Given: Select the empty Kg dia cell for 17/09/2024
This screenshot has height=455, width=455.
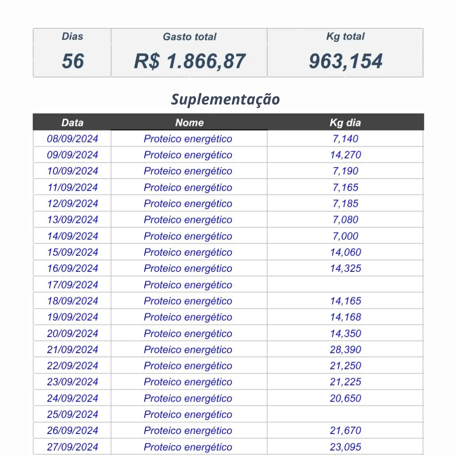Looking at the screenshot, I should pos(345,285).
